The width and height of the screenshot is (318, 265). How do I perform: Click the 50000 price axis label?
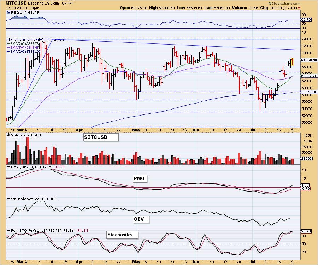pos(307,122)
